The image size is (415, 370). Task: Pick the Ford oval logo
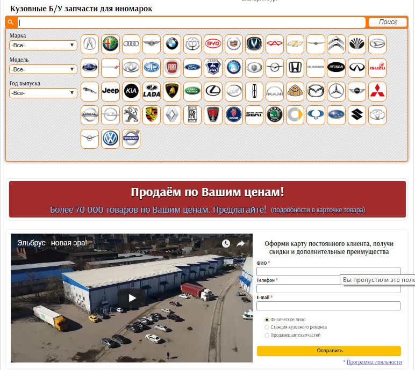tap(192, 68)
